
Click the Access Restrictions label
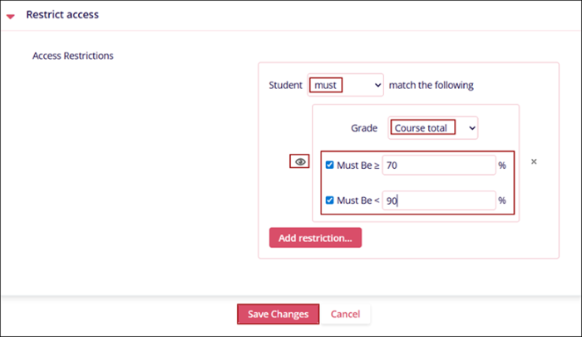pos(72,57)
